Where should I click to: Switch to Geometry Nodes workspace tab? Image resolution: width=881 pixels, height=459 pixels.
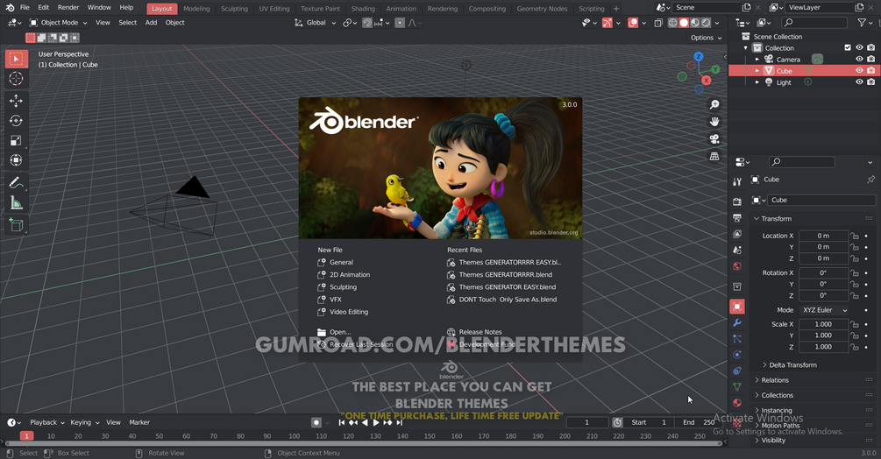[x=542, y=9]
